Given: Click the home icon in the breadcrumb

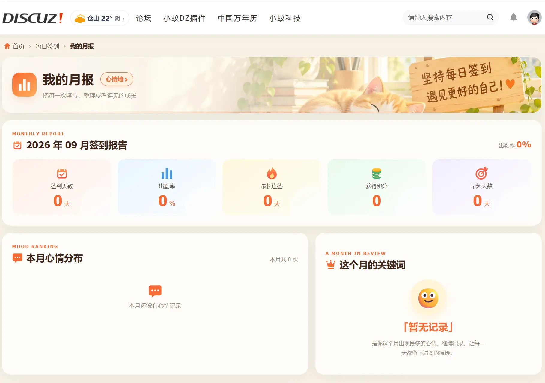Looking at the screenshot, I should [x=7, y=46].
